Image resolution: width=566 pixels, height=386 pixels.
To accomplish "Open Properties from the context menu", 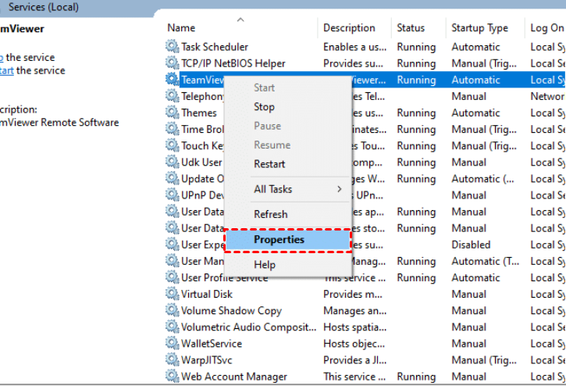I will tap(279, 240).
